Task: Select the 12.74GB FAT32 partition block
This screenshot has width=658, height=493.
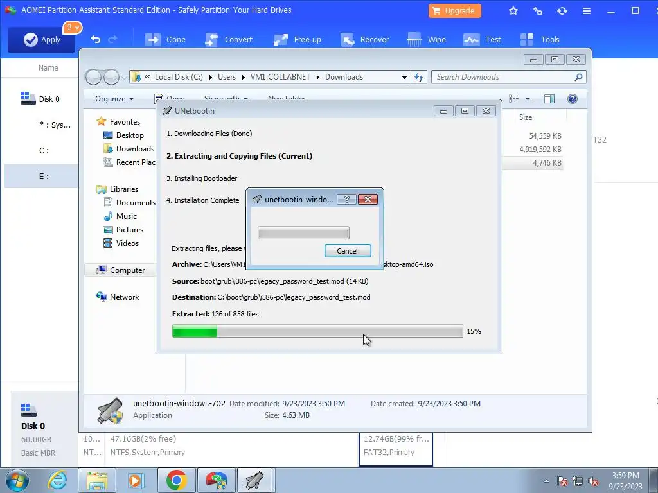Action: click(x=395, y=449)
